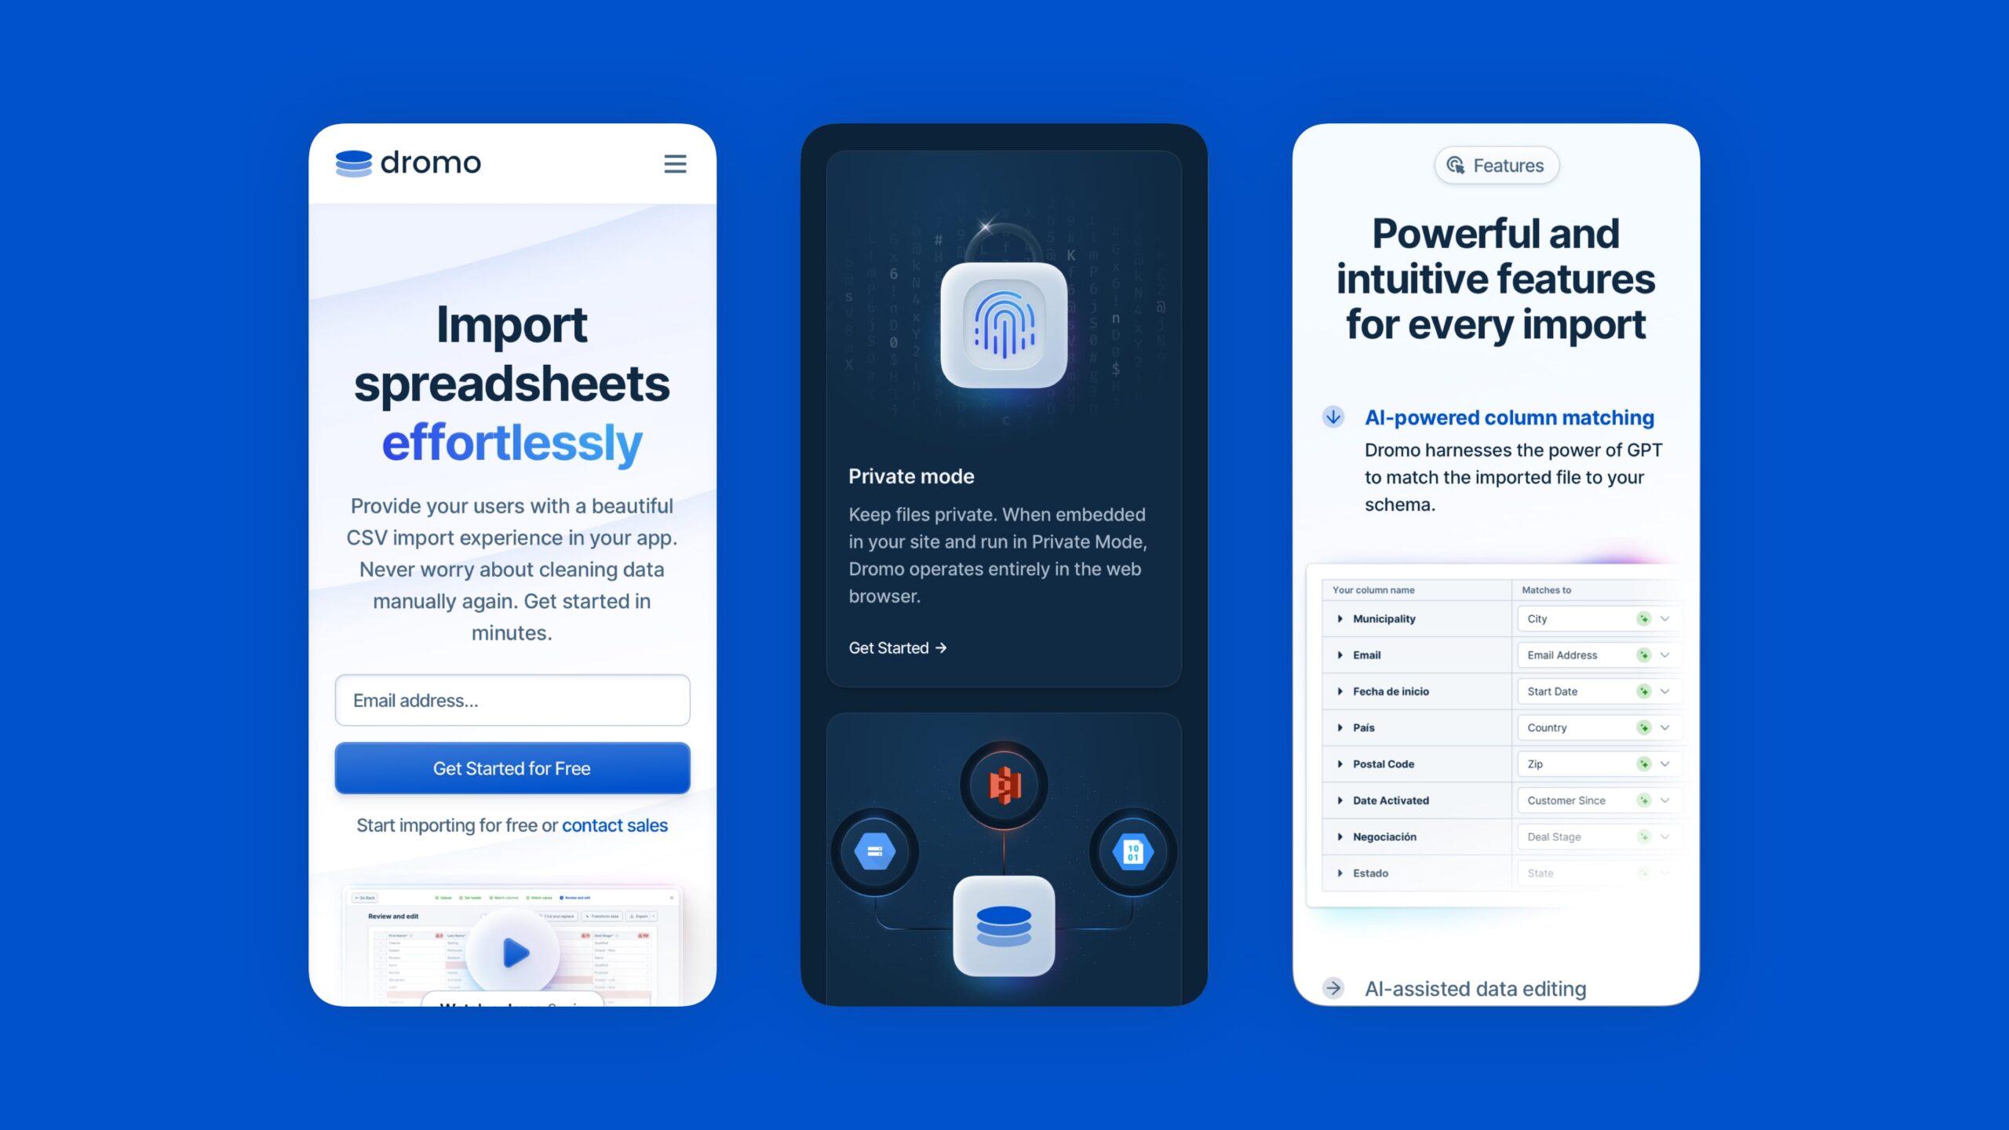Click the hamburger menu icon
2009x1130 pixels.
(x=675, y=162)
